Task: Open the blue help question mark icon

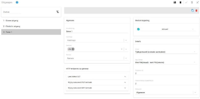Action: 17,2
